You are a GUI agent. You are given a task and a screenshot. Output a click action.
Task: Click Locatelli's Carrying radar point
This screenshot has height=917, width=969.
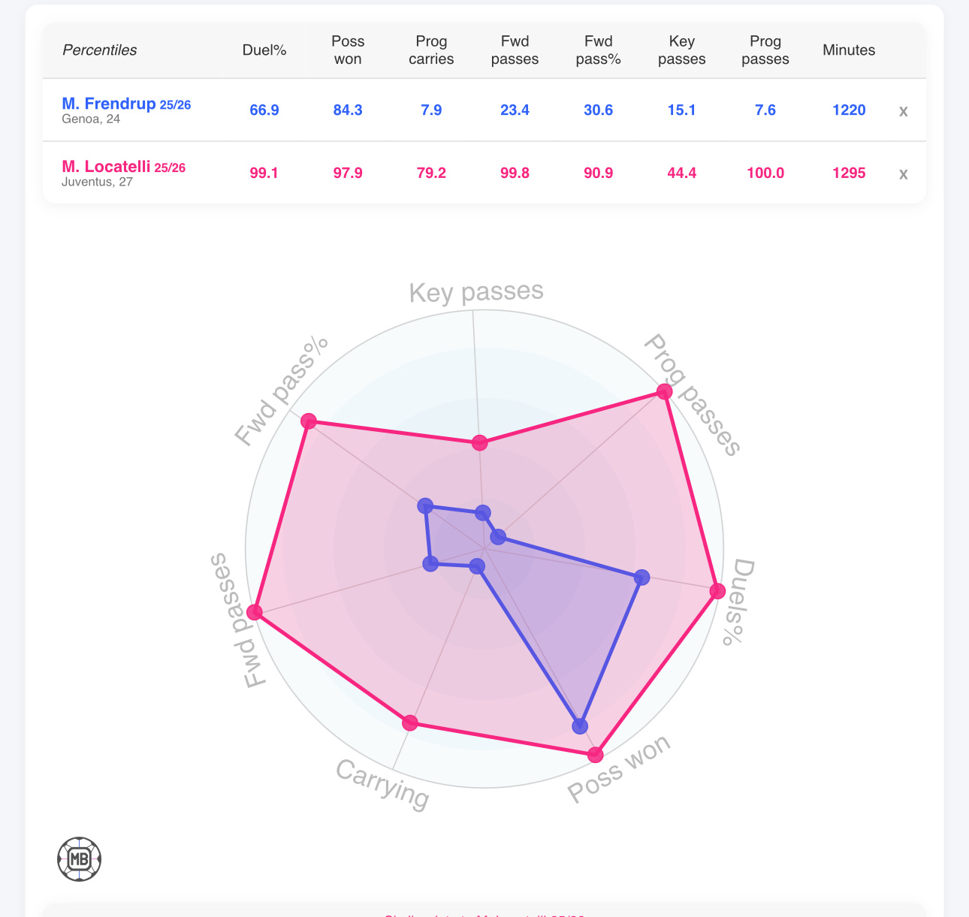(x=409, y=723)
